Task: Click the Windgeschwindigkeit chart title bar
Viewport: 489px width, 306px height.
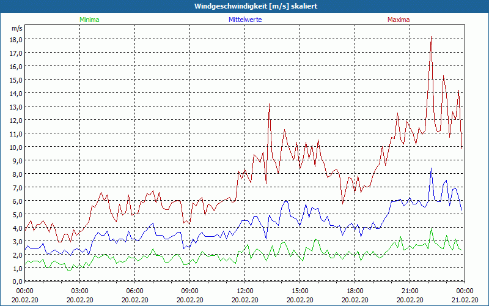Action: tap(244, 6)
